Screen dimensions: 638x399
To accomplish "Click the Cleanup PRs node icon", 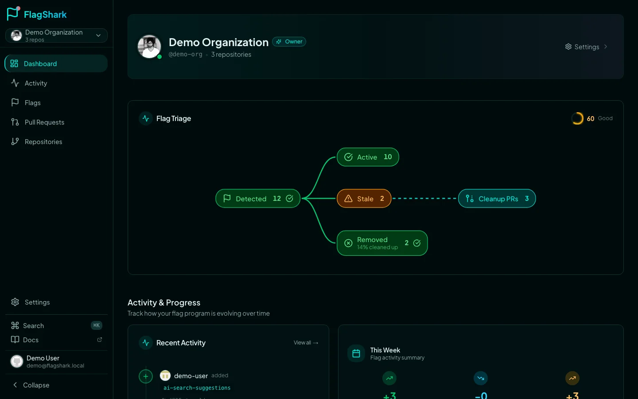I will [470, 199].
